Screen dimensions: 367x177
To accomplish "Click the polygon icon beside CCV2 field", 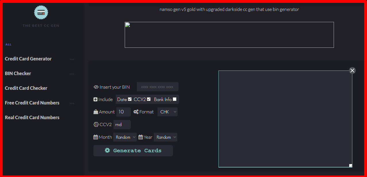I will (x=96, y=124).
